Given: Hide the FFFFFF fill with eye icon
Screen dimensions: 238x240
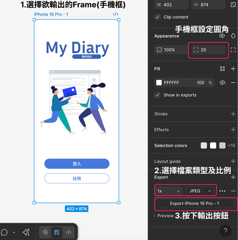Looking at the screenshot, I should pyautogui.click(x=222, y=83).
